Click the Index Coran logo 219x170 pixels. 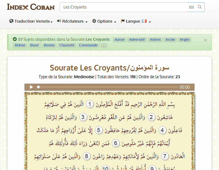point(31,7)
